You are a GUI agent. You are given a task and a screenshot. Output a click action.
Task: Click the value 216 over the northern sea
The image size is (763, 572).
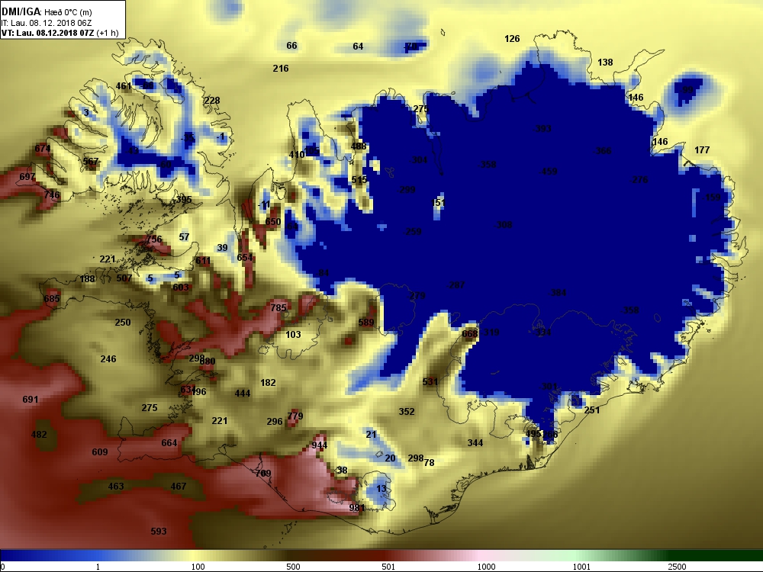280,68
